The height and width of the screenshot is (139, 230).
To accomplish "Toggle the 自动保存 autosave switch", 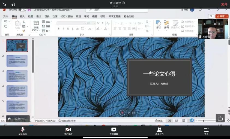I will (22, 10).
